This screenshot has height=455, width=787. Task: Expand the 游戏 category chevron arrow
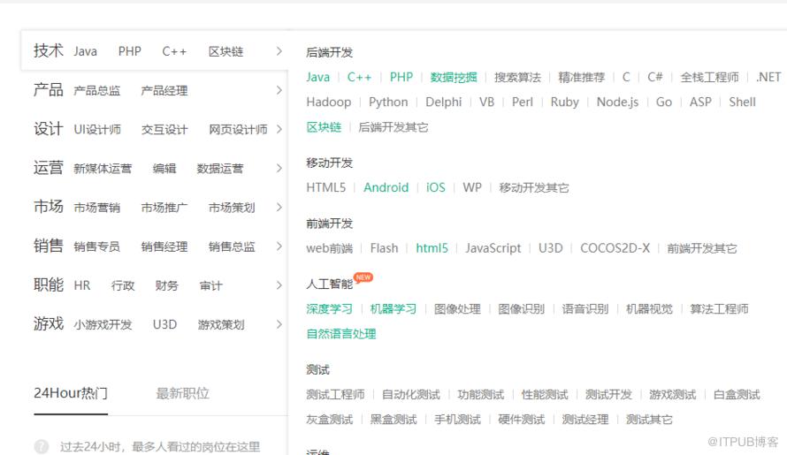[x=279, y=324]
